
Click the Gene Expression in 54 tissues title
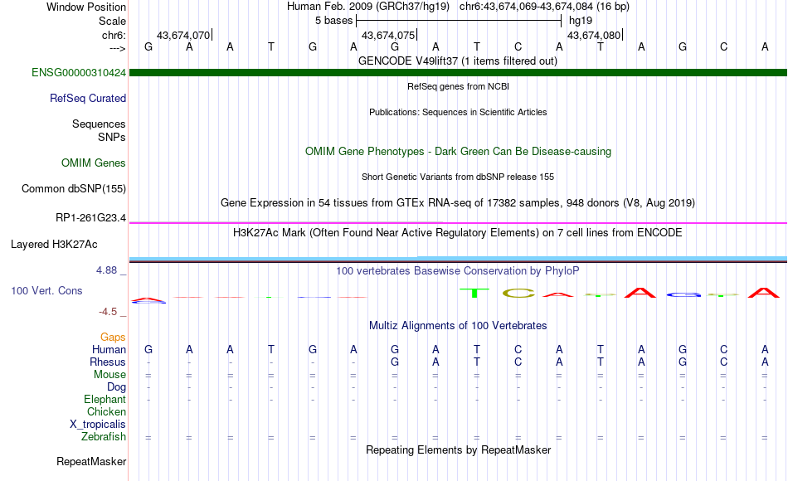point(458,203)
